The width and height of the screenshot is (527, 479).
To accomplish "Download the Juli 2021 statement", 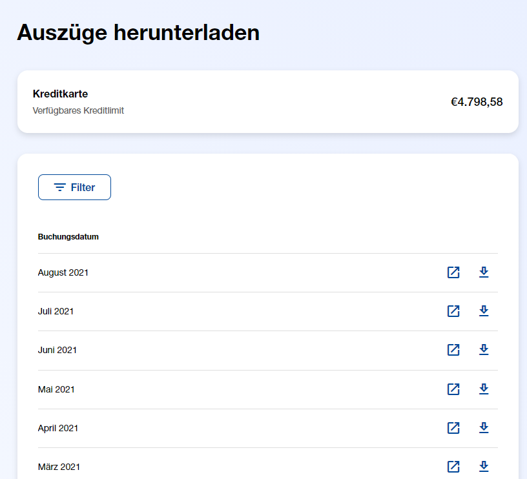I will [484, 311].
